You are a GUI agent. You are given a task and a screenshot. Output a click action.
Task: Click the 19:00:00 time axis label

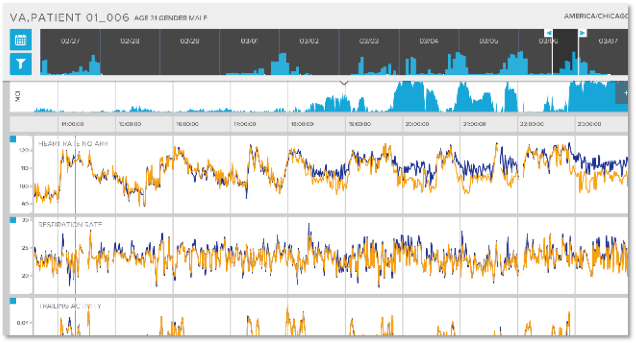pyautogui.click(x=359, y=124)
